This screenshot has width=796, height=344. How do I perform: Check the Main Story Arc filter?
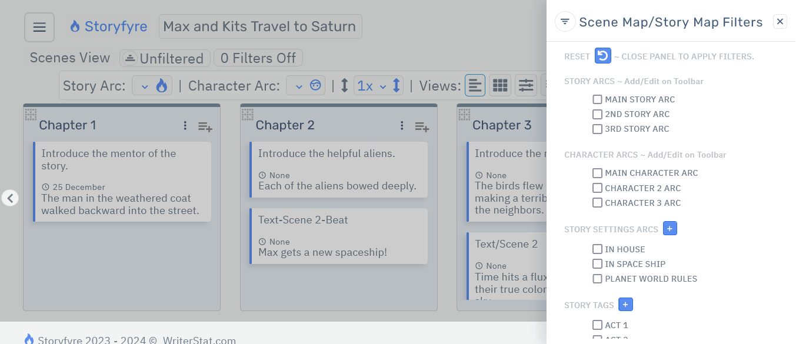click(x=597, y=99)
